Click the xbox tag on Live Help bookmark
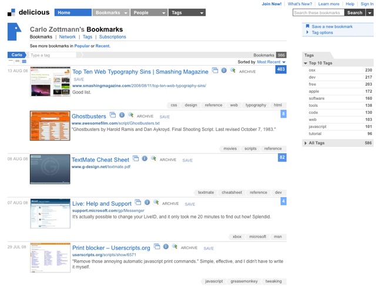This screenshot has height=286, width=376. (x=237, y=237)
